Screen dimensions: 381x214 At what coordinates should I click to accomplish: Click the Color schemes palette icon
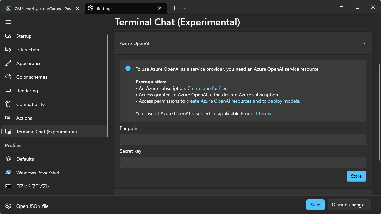(x=8, y=77)
